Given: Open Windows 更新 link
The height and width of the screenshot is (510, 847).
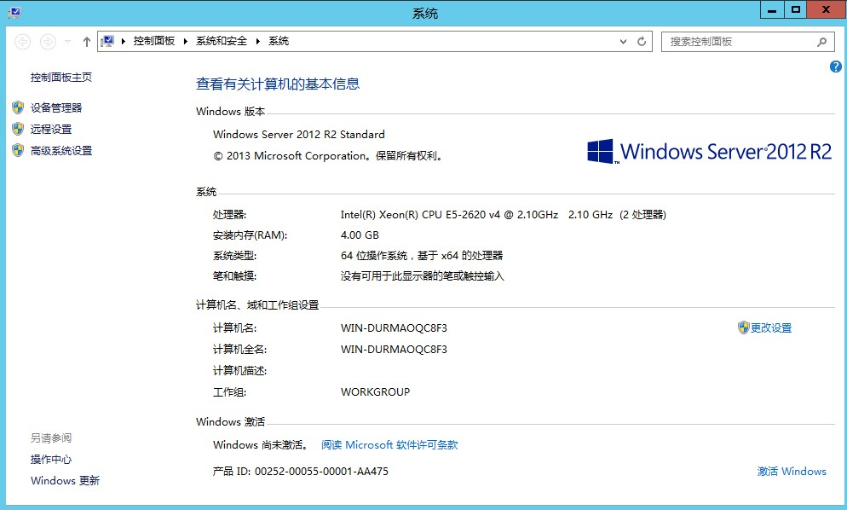Looking at the screenshot, I should coord(66,480).
